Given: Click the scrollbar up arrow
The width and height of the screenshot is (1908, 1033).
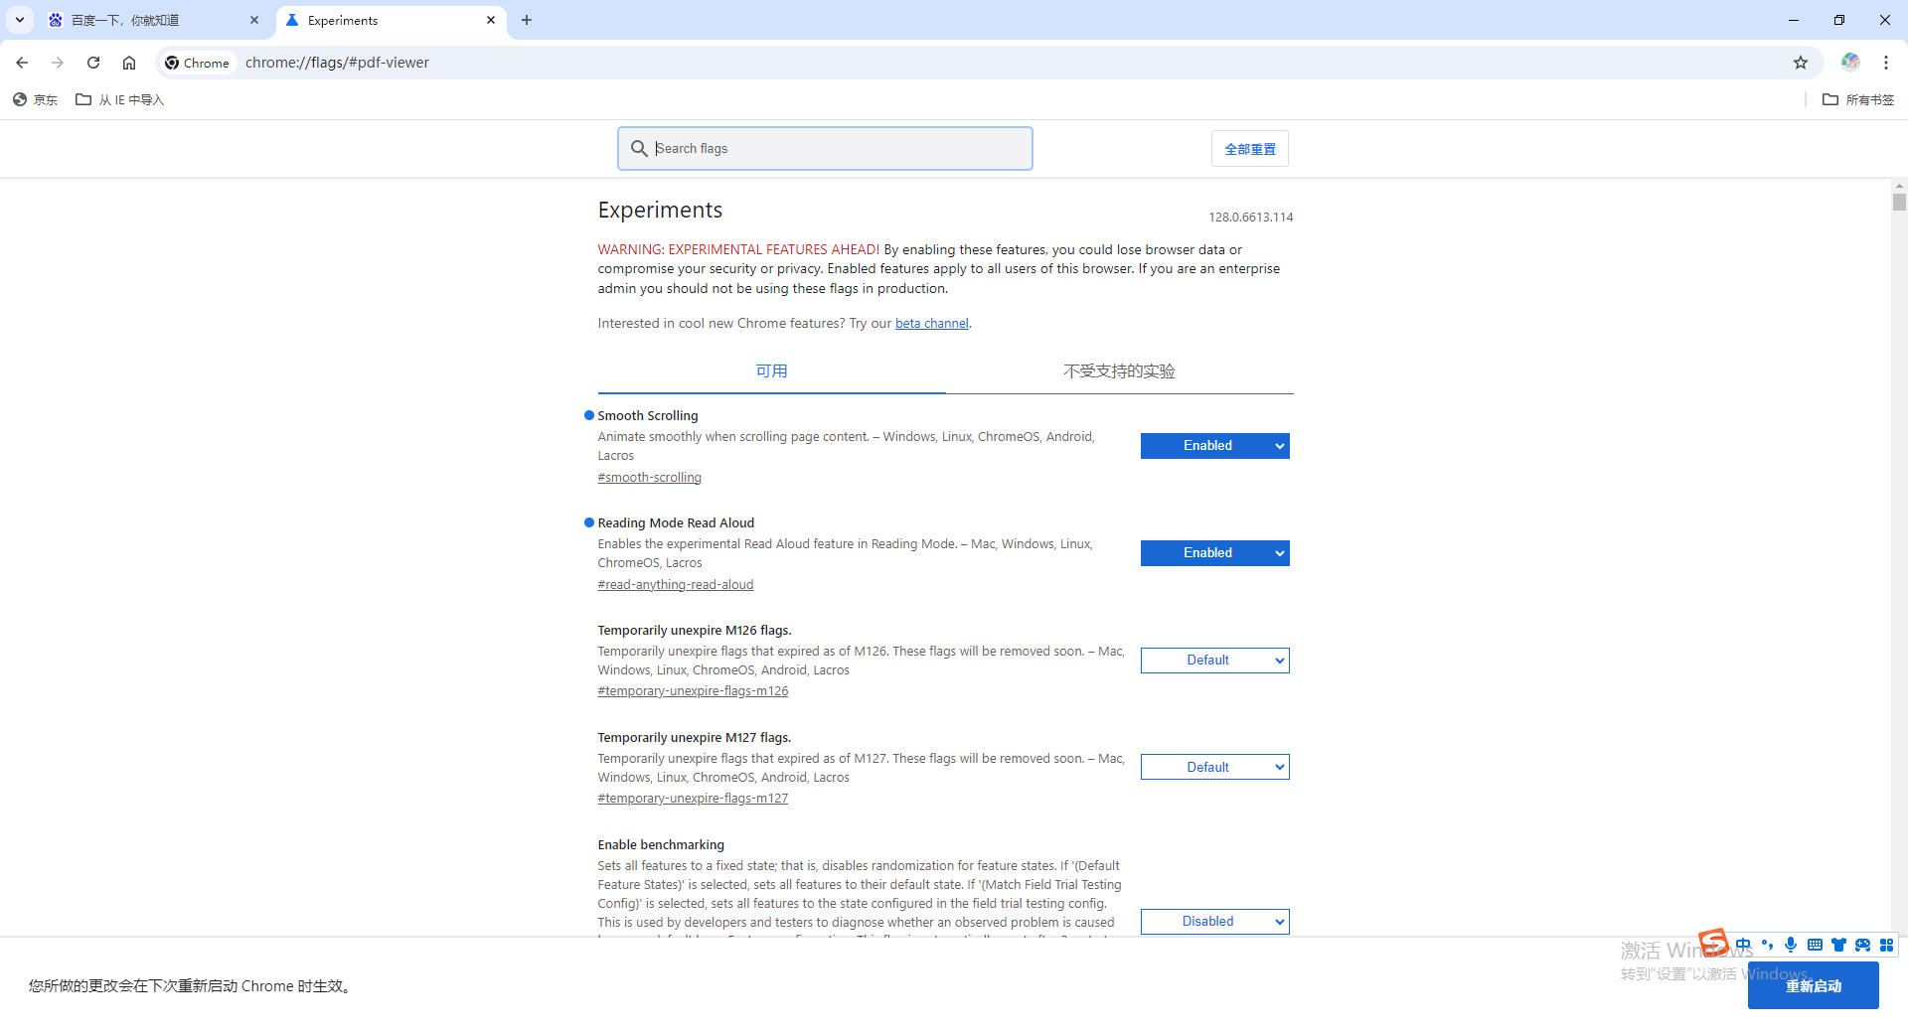Looking at the screenshot, I should click(1899, 186).
